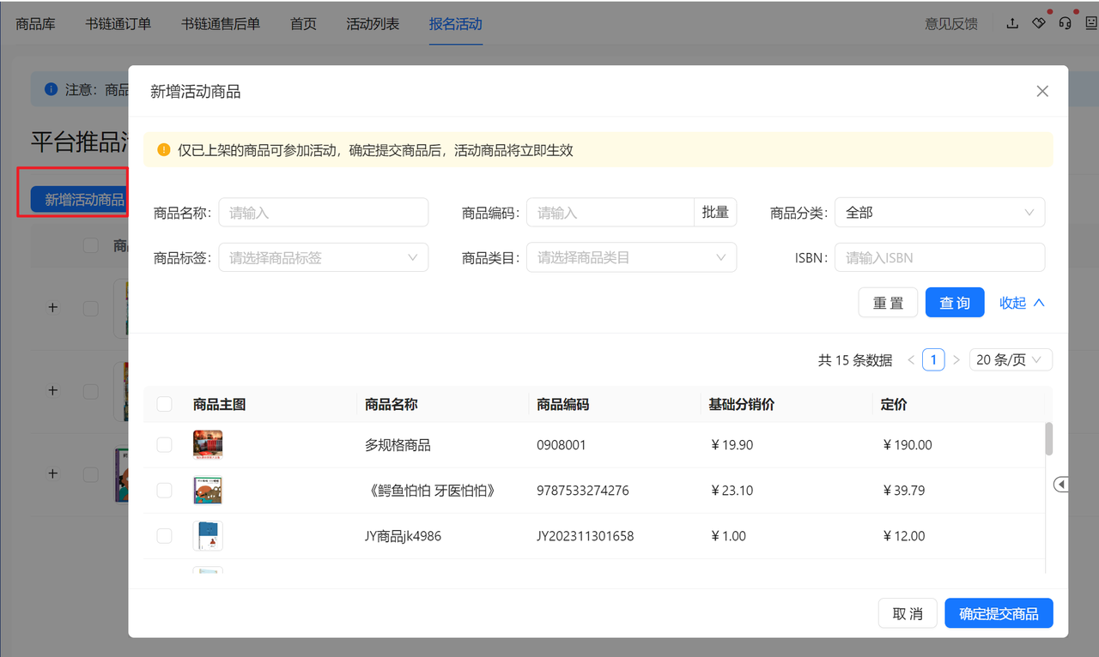The width and height of the screenshot is (1099, 657).
Task: Click the 重置 button
Action: point(889,303)
